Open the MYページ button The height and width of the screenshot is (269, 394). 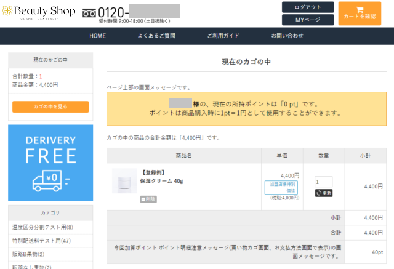[308, 20]
